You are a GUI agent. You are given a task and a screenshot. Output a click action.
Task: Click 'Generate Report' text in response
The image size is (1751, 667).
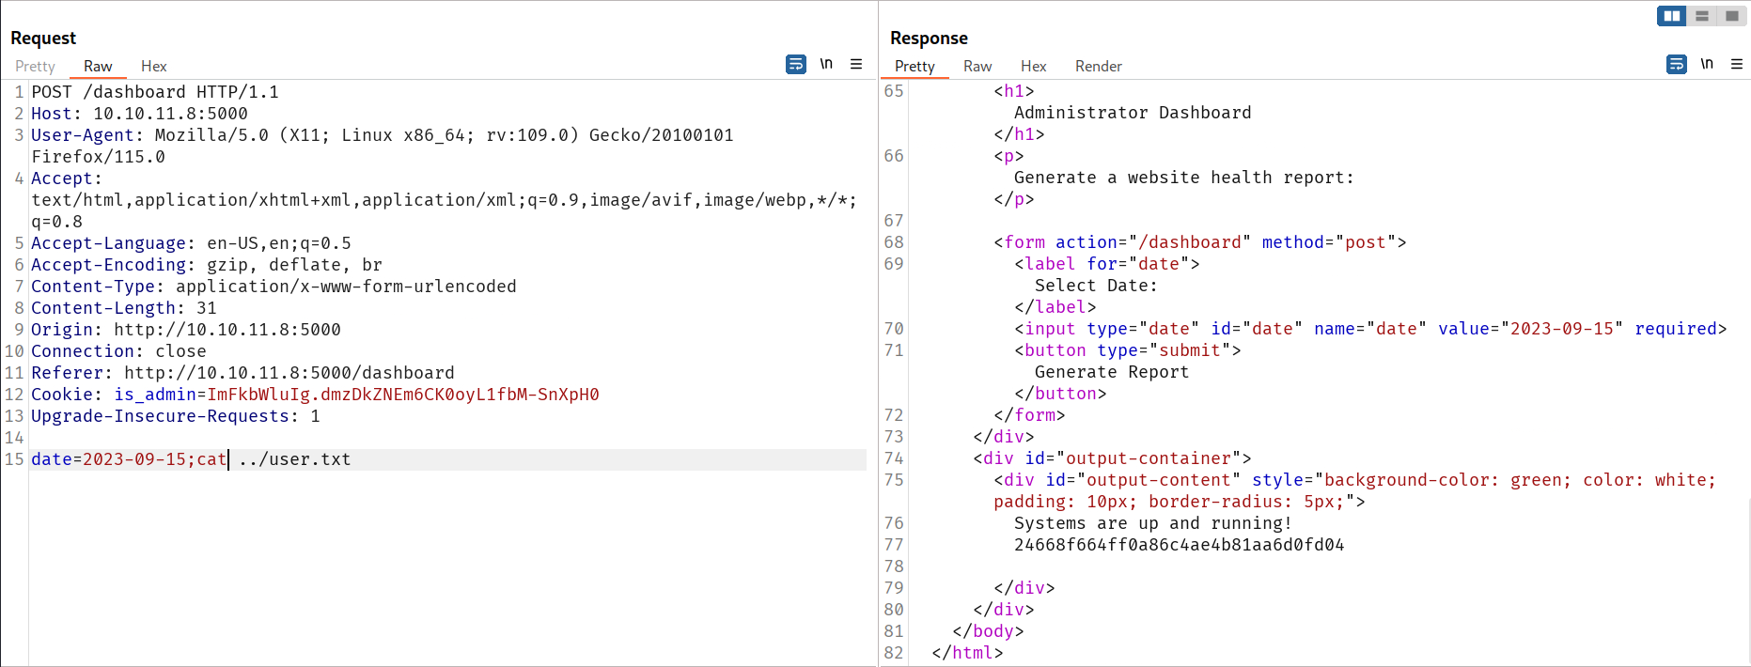coord(1112,372)
